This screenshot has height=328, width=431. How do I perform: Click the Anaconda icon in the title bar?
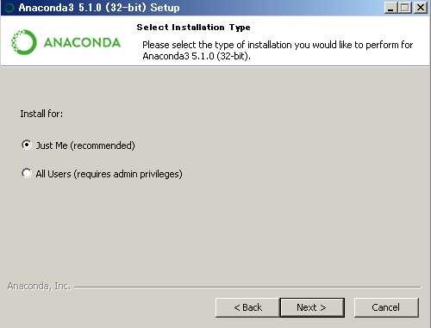click(x=9, y=8)
